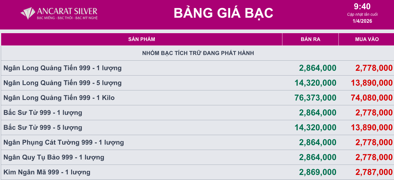Click the 9:40 update time

click(x=362, y=6)
